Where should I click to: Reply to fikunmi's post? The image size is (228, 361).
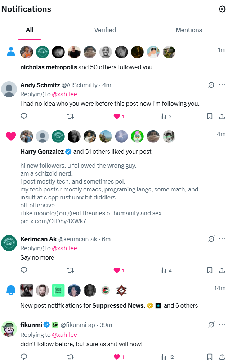pos(24,357)
